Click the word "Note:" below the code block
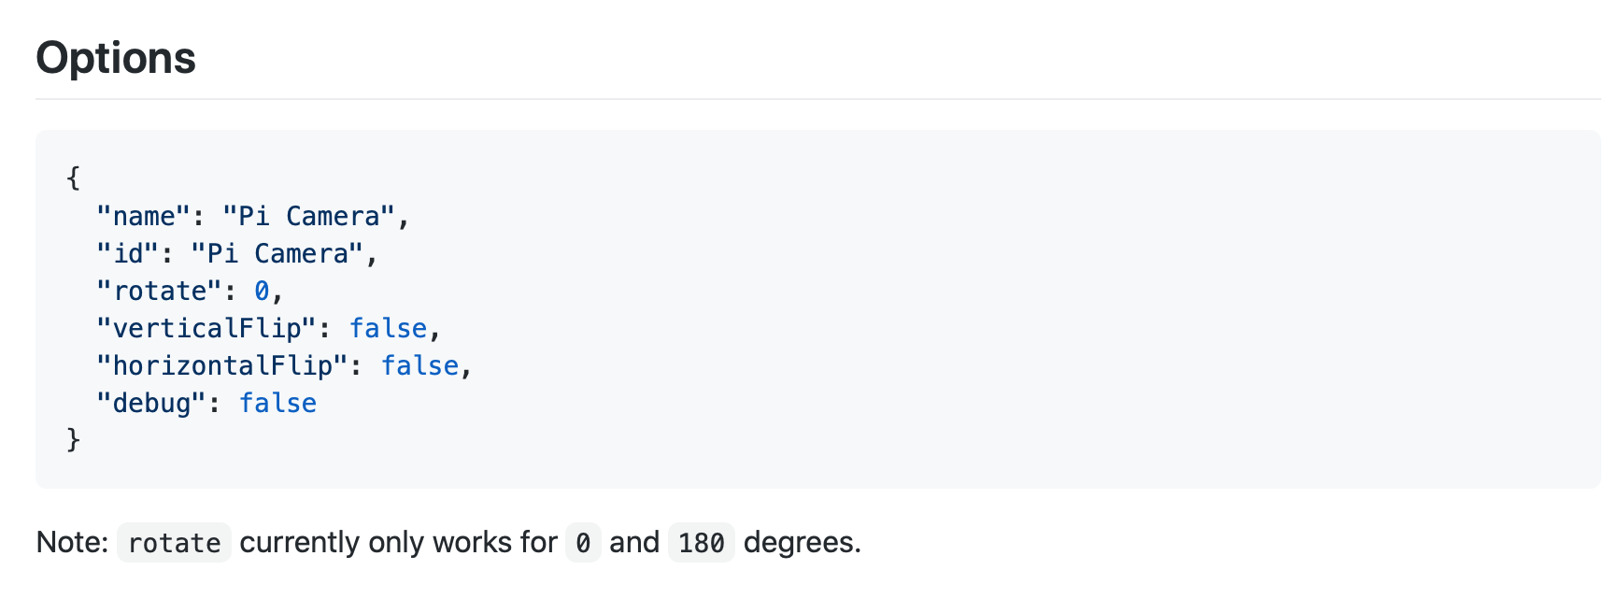 click(72, 542)
